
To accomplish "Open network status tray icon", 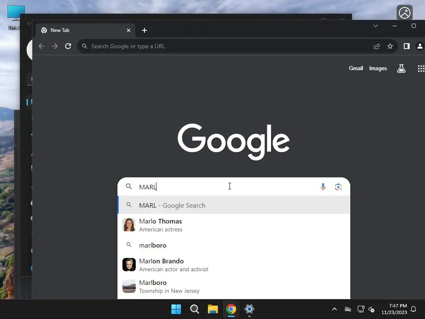I will tap(361, 309).
